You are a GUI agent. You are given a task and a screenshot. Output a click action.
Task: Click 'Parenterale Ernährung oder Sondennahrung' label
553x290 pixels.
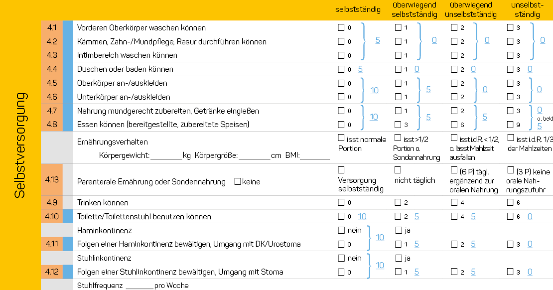click(151, 182)
